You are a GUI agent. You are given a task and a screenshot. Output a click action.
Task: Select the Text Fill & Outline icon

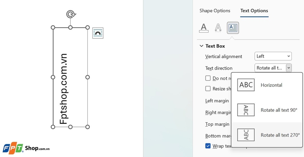pos(204,28)
